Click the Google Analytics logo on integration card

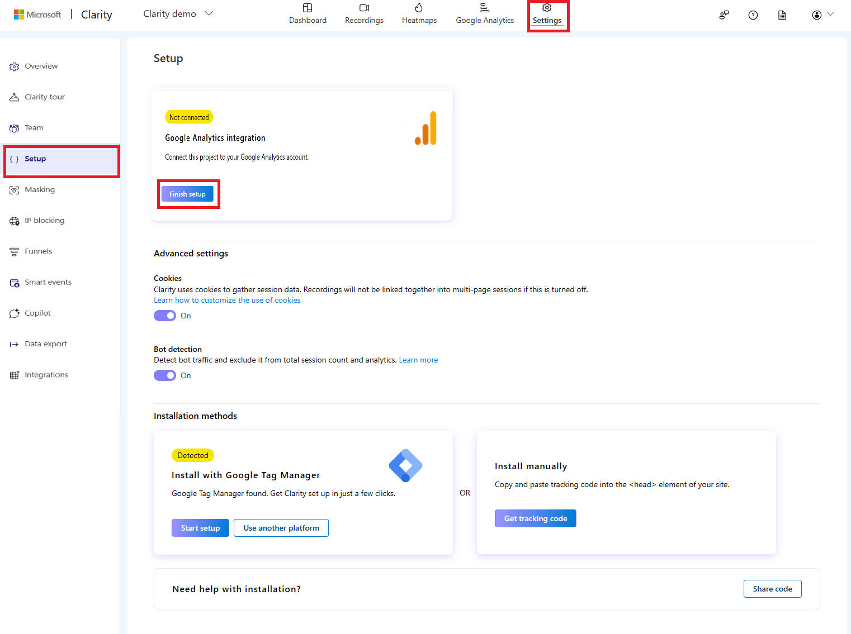(x=425, y=128)
